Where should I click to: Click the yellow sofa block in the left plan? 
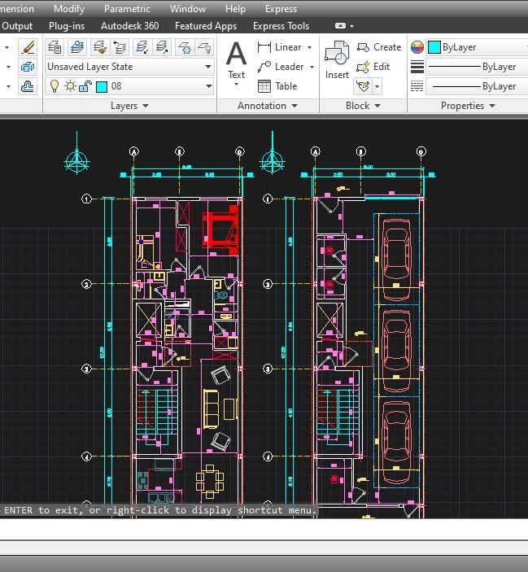211,409
